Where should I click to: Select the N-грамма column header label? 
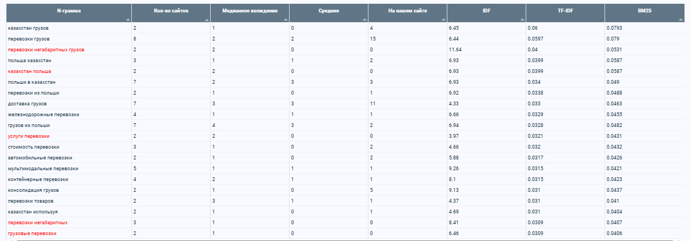click(x=69, y=11)
